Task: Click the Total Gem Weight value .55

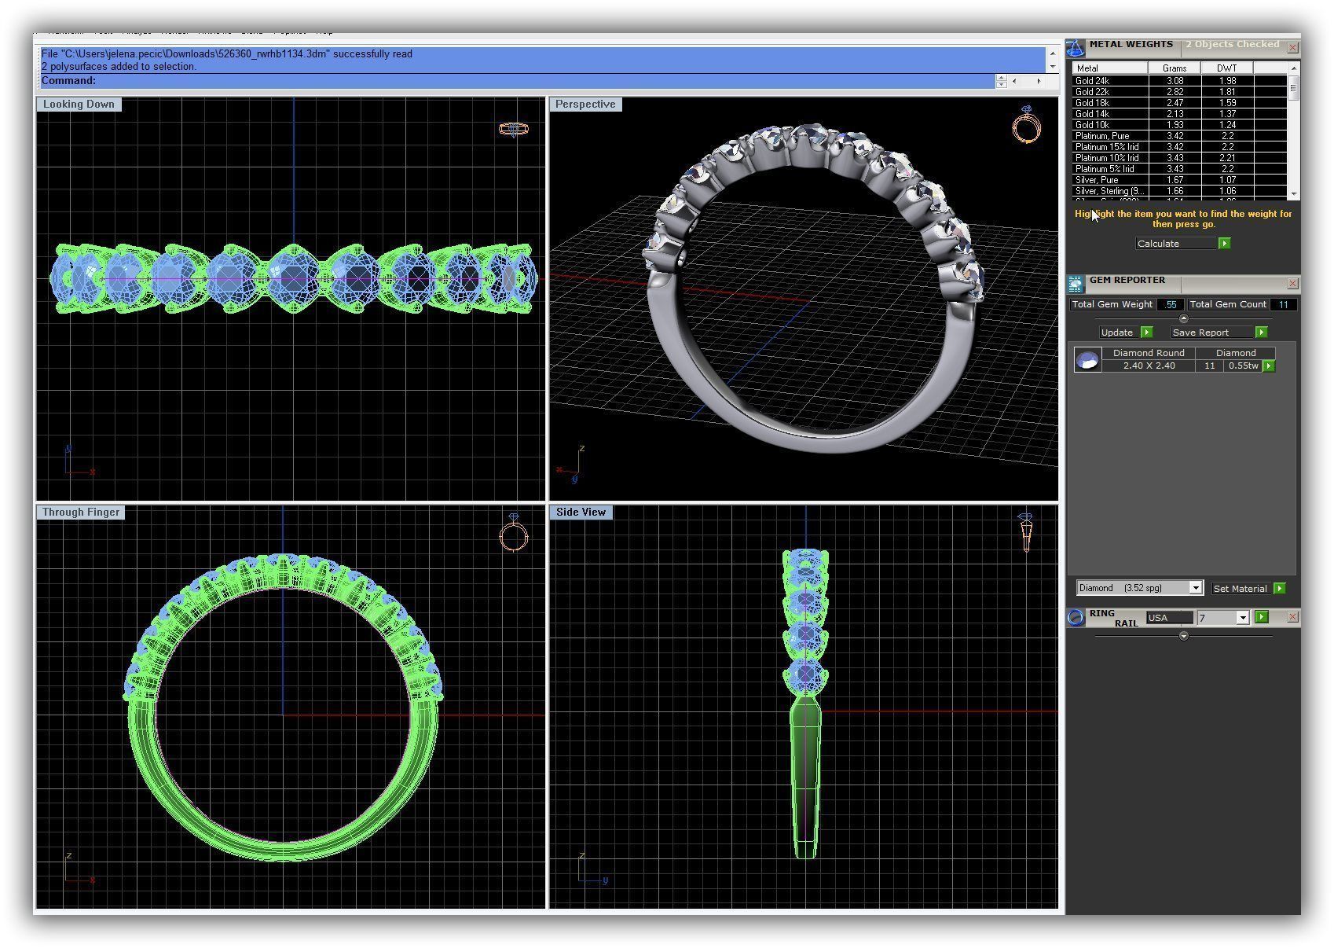Action: click(x=1171, y=304)
